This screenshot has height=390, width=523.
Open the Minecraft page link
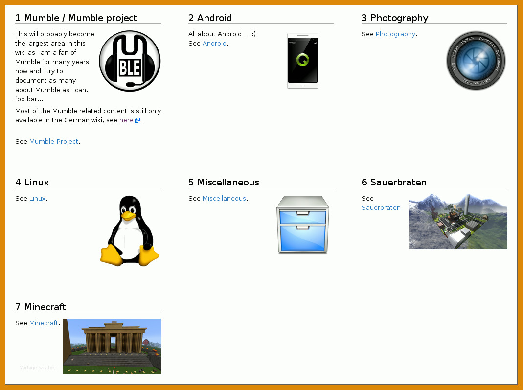tap(44, 323)
